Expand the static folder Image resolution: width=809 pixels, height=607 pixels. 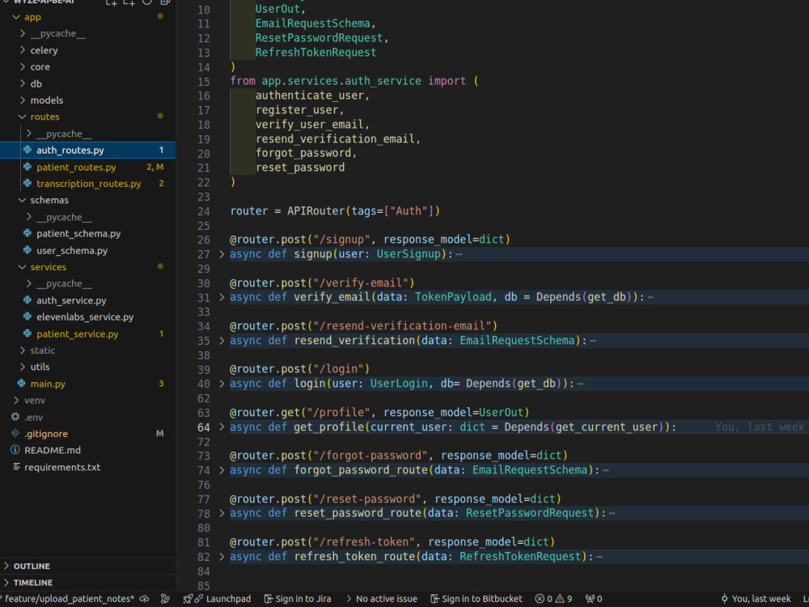pos(23,350)
